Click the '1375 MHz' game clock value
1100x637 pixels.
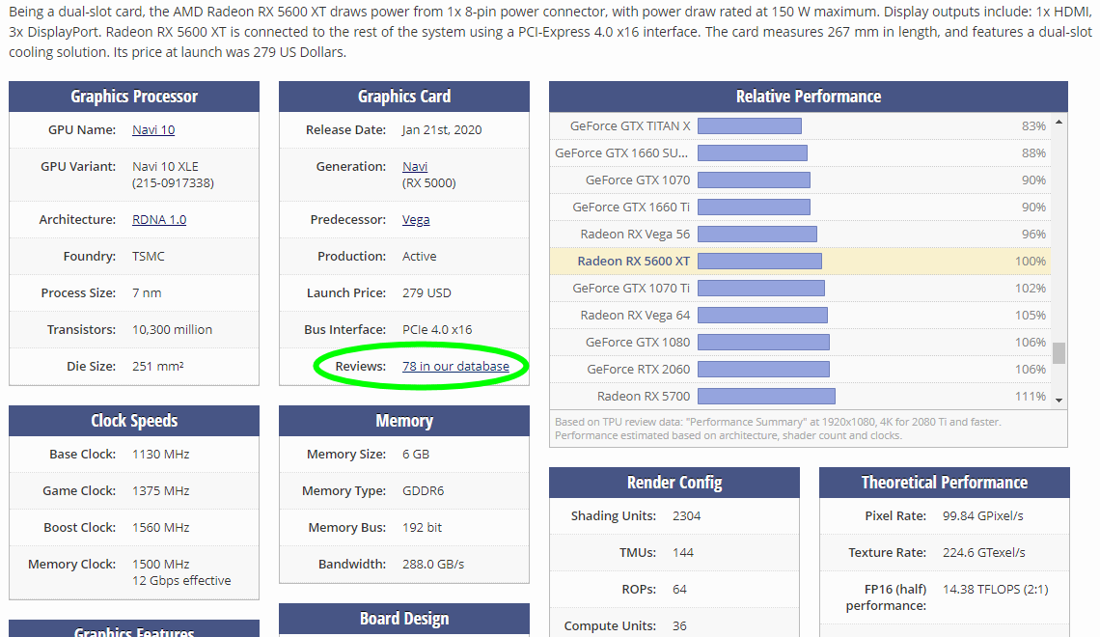coord(160,491)
